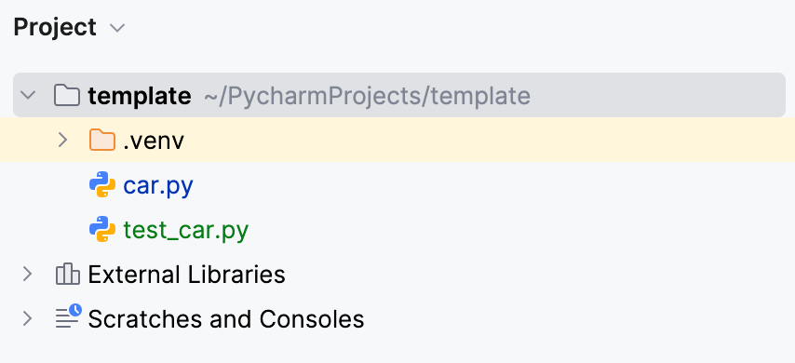Click the template root folder icon
Screen dimensions: 795x363
tap(67, 95)
